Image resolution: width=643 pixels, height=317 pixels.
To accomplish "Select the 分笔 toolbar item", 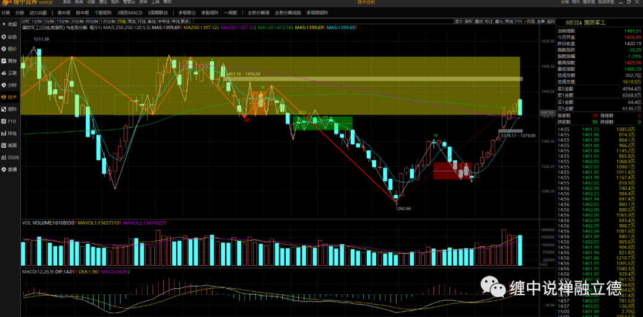I will pos(5,13).
